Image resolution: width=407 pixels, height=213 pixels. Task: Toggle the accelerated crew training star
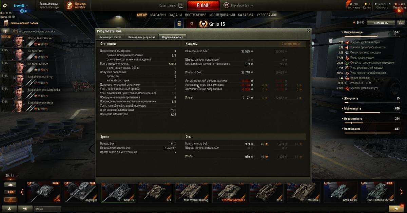[15, 31]
